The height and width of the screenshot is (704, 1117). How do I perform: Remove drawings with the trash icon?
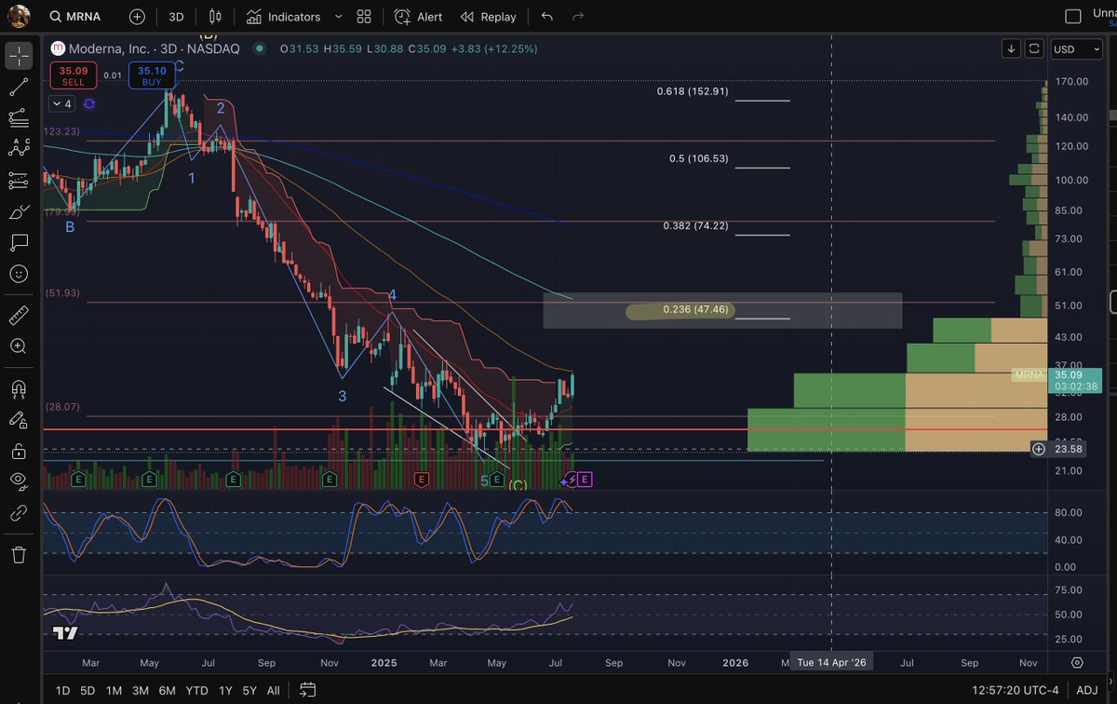19,554
